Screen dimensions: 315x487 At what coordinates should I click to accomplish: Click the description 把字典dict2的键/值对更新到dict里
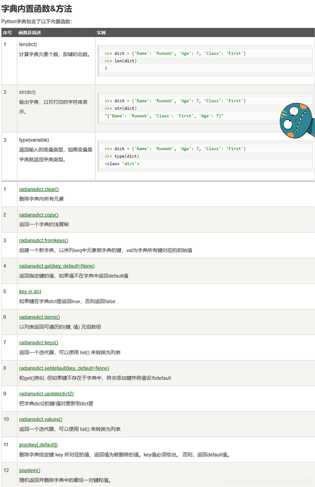click(56, 404)
